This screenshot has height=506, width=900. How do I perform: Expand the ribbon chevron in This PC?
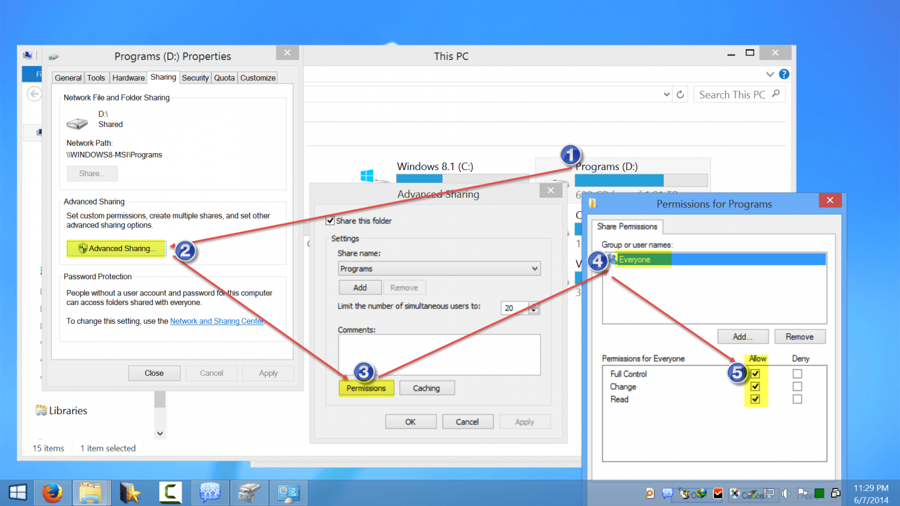tap(770, 74)
